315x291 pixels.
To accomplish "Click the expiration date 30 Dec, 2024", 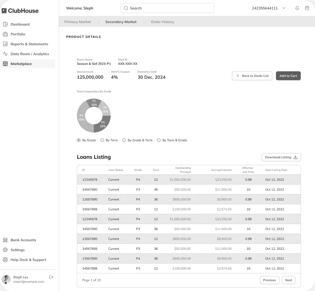I will tap(152, 77).
